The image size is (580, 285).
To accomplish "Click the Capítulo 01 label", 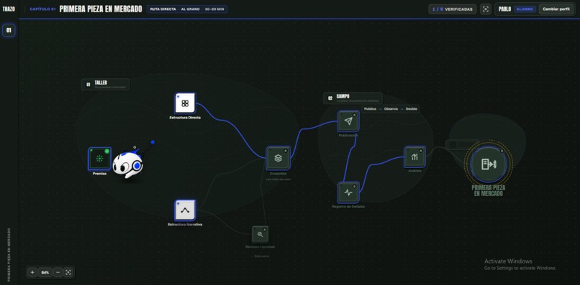I will [42, 9].
